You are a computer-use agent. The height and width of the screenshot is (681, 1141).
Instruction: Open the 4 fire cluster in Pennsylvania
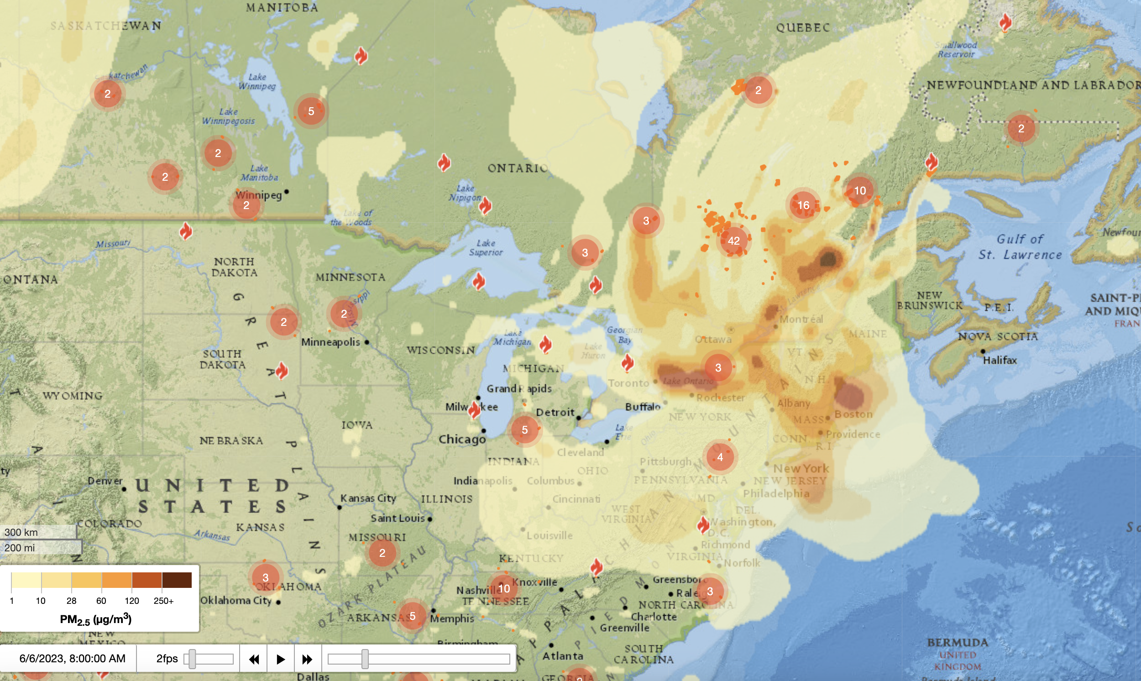[x=719, y=457]
